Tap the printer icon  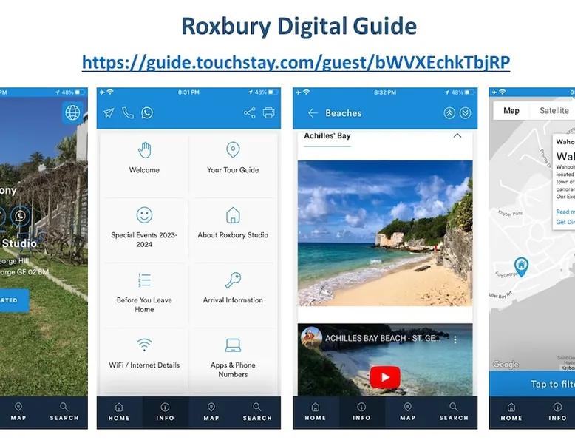269,112
